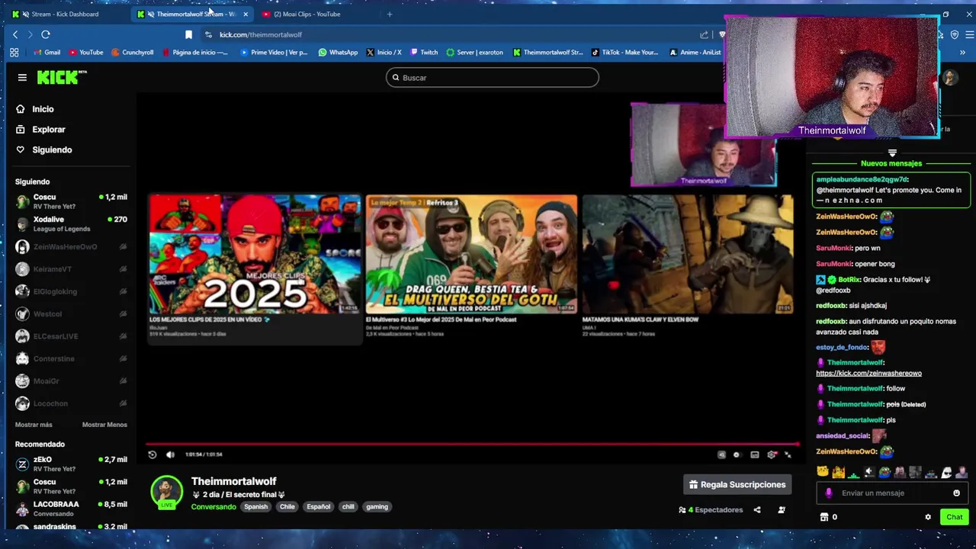The image size is (976, 549).
Task: Click Conversando category link
Action: click(213, 507)
